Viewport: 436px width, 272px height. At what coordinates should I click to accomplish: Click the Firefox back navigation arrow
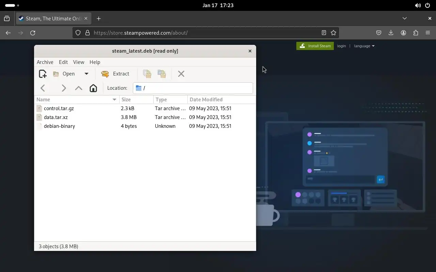(8, 33)
